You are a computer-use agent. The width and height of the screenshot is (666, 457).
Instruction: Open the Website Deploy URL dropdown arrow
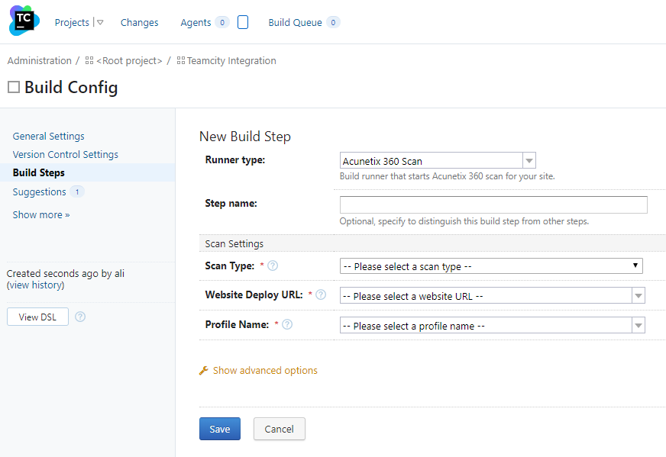pyautogui.click(x=639, y=296)
